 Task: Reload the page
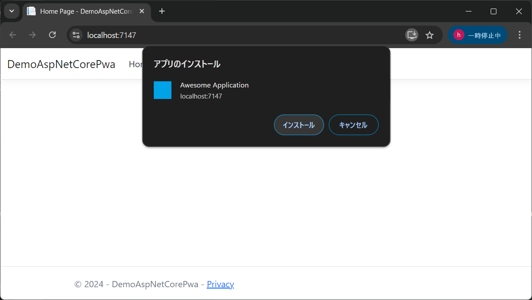[52, 35]
